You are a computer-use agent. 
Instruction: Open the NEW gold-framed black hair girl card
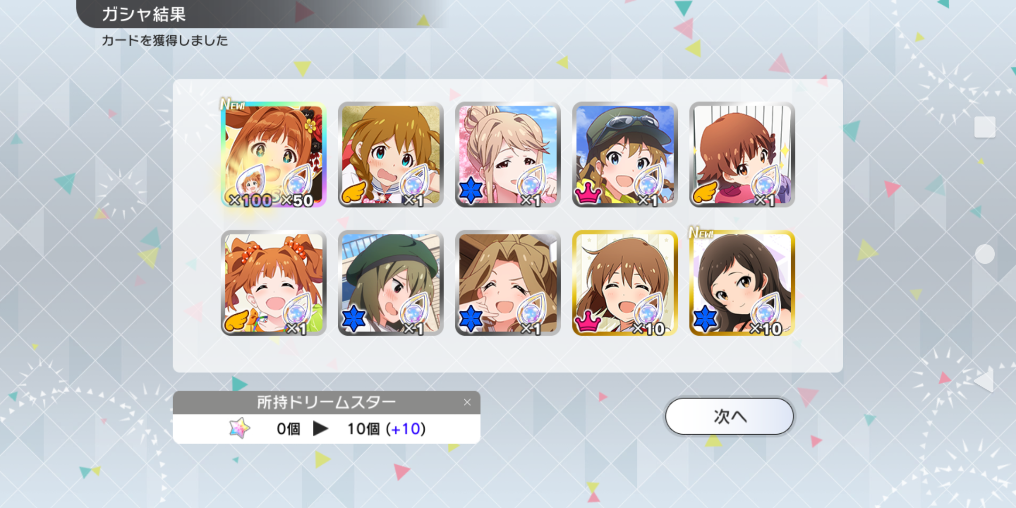[742, 283]
